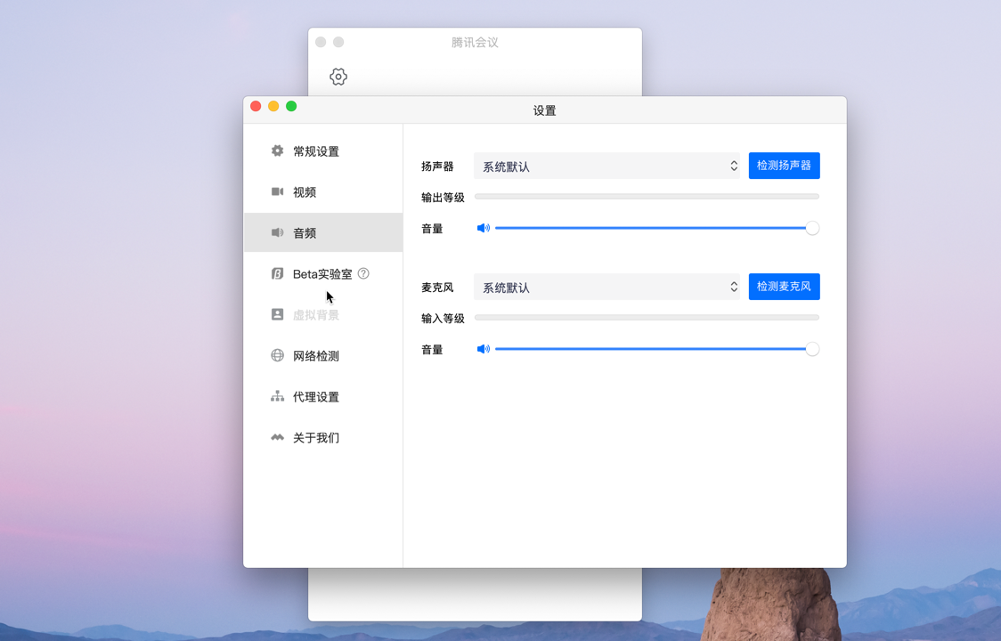Image resolution: width=1001 pixels, height=641 pixels.
Task: Switch to 视频 video settings
Action: coord(323,192)
